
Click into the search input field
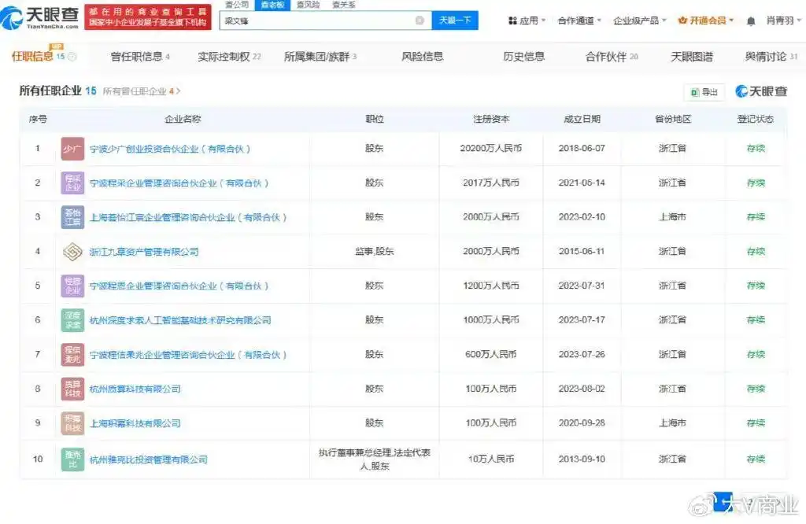click(x=315, y=20)
